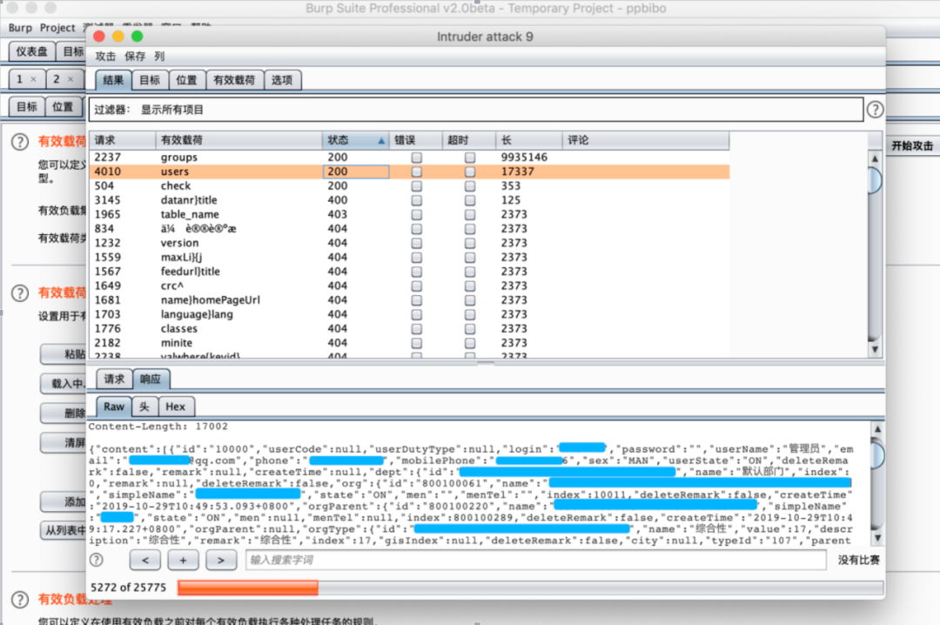
Task: Click results table scrollbar thumb
Action: (875, 180)
